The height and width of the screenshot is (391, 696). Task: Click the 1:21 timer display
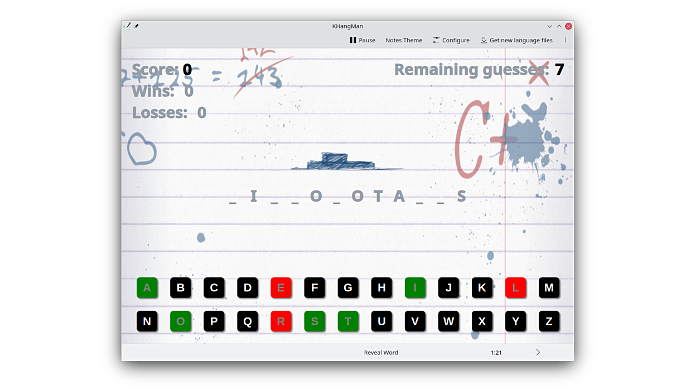click(x=496, y=353)
